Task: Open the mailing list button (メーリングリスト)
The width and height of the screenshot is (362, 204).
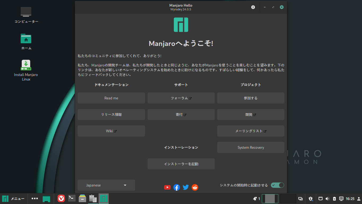Action: [x=251, y=131]
